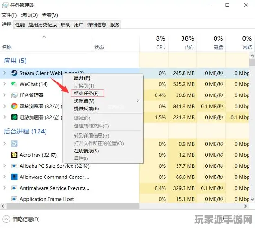Click the Alienware Command Center icon

coord(14,177)
